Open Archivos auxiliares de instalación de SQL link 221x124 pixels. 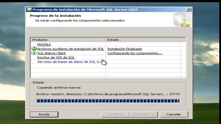coord(70,49)
